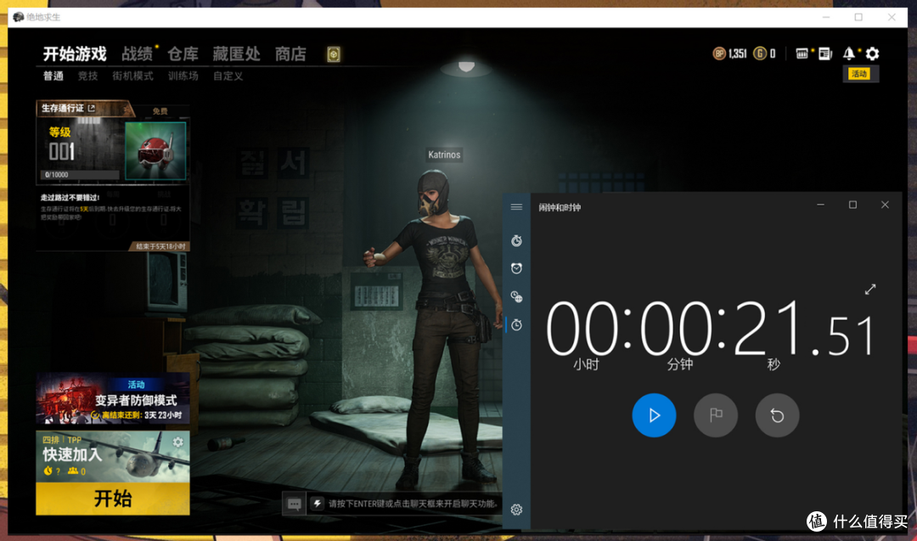
Task: Open the 藏匿处 tab
Action: pyautogui.click(x=236, y=54)
